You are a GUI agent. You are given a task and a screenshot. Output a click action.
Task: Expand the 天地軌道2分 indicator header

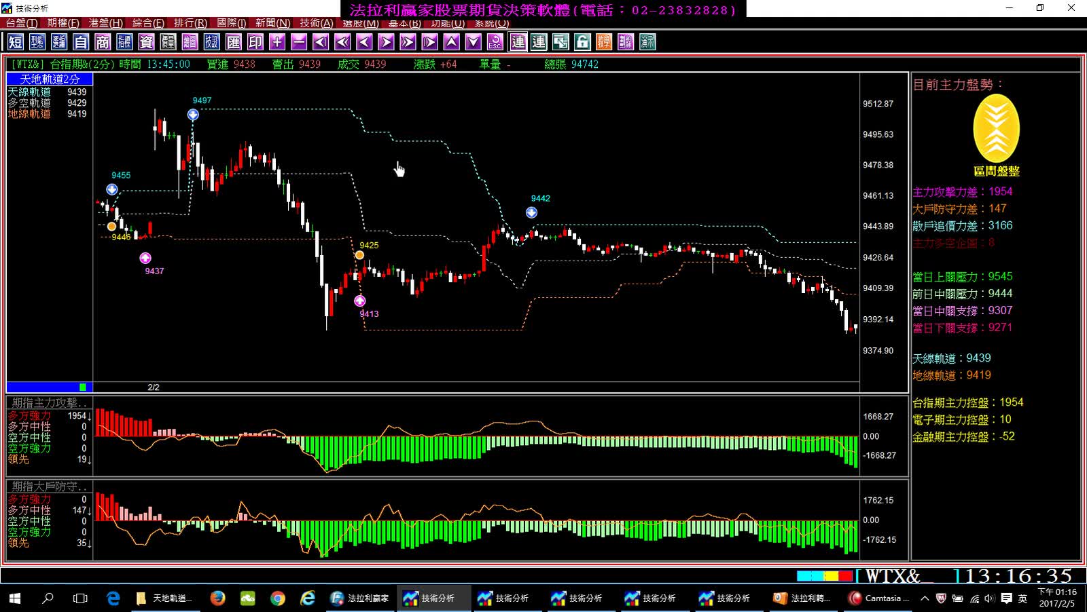point(50,79)
